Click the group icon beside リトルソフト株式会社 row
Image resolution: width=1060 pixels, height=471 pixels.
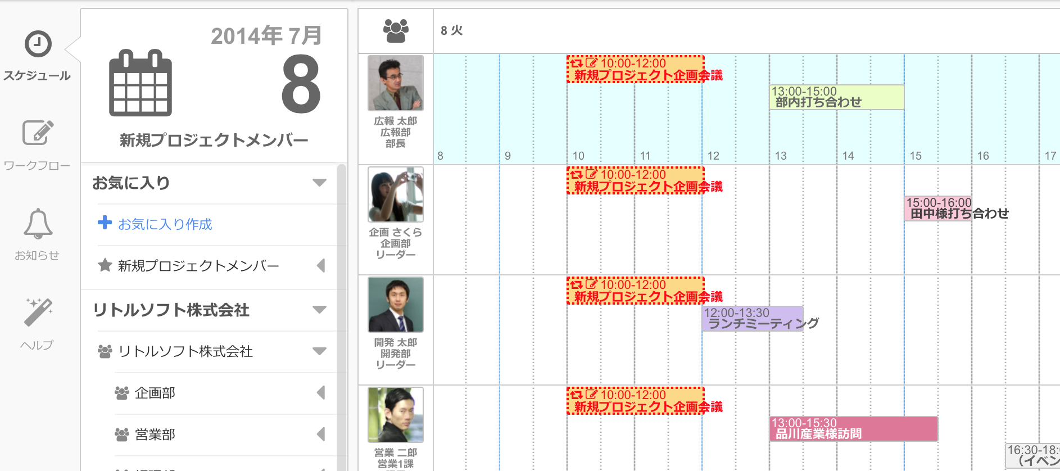click(x=105, y=351)
